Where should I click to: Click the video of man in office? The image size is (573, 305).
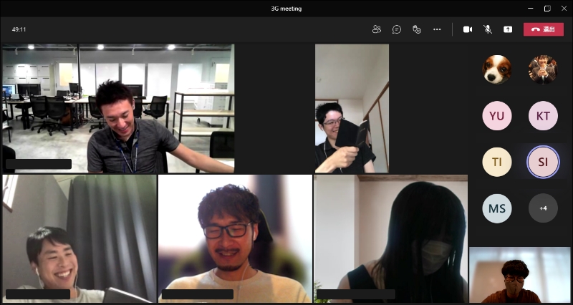[x=118, y=108]
